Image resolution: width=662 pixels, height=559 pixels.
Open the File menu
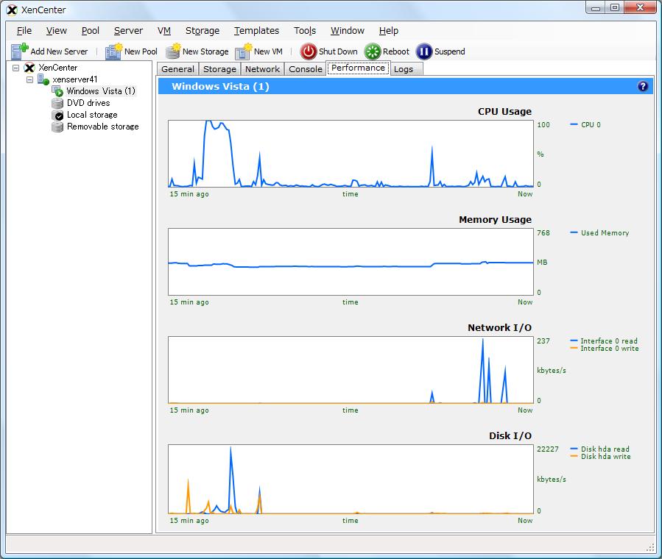click(24, 31)
